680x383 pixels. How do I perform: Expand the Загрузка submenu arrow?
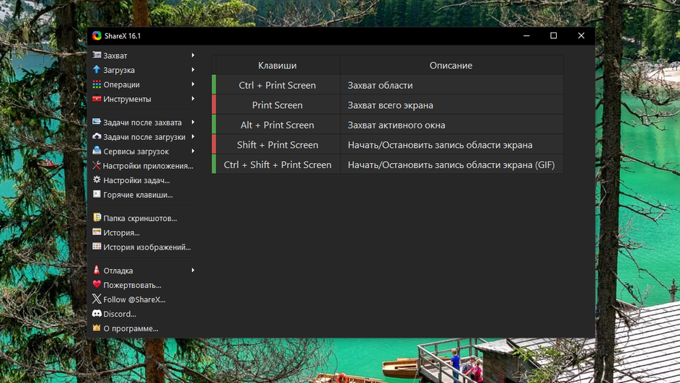[193, 69]
